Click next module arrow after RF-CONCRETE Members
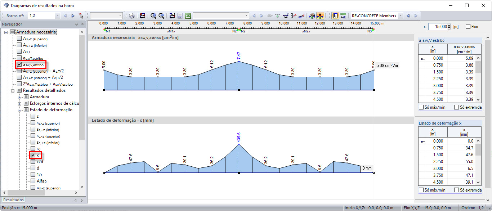 pos(416,16)
